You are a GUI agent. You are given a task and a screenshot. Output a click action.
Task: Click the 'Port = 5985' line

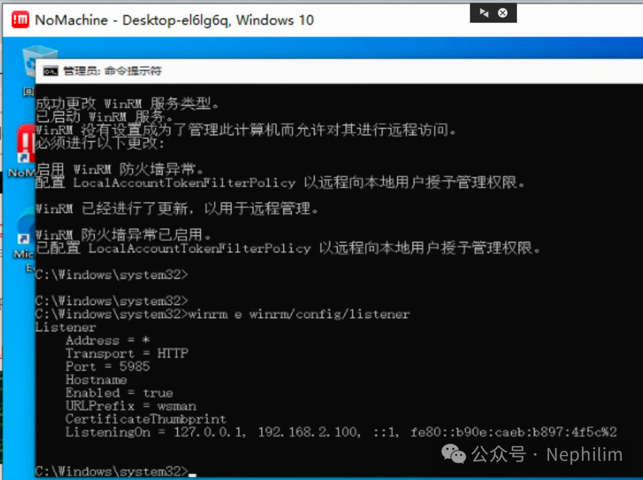pyautogui.click(x=108, y=366)
